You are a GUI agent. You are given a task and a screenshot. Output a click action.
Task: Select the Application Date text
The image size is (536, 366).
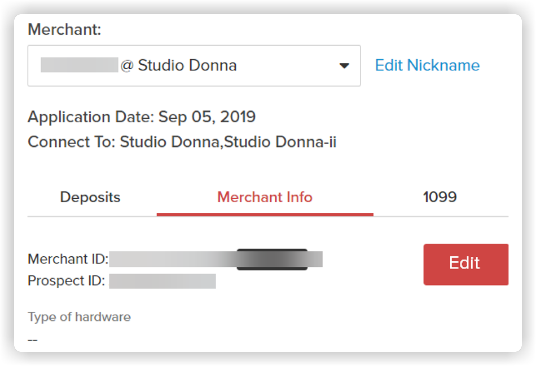[x=142, y=117]
